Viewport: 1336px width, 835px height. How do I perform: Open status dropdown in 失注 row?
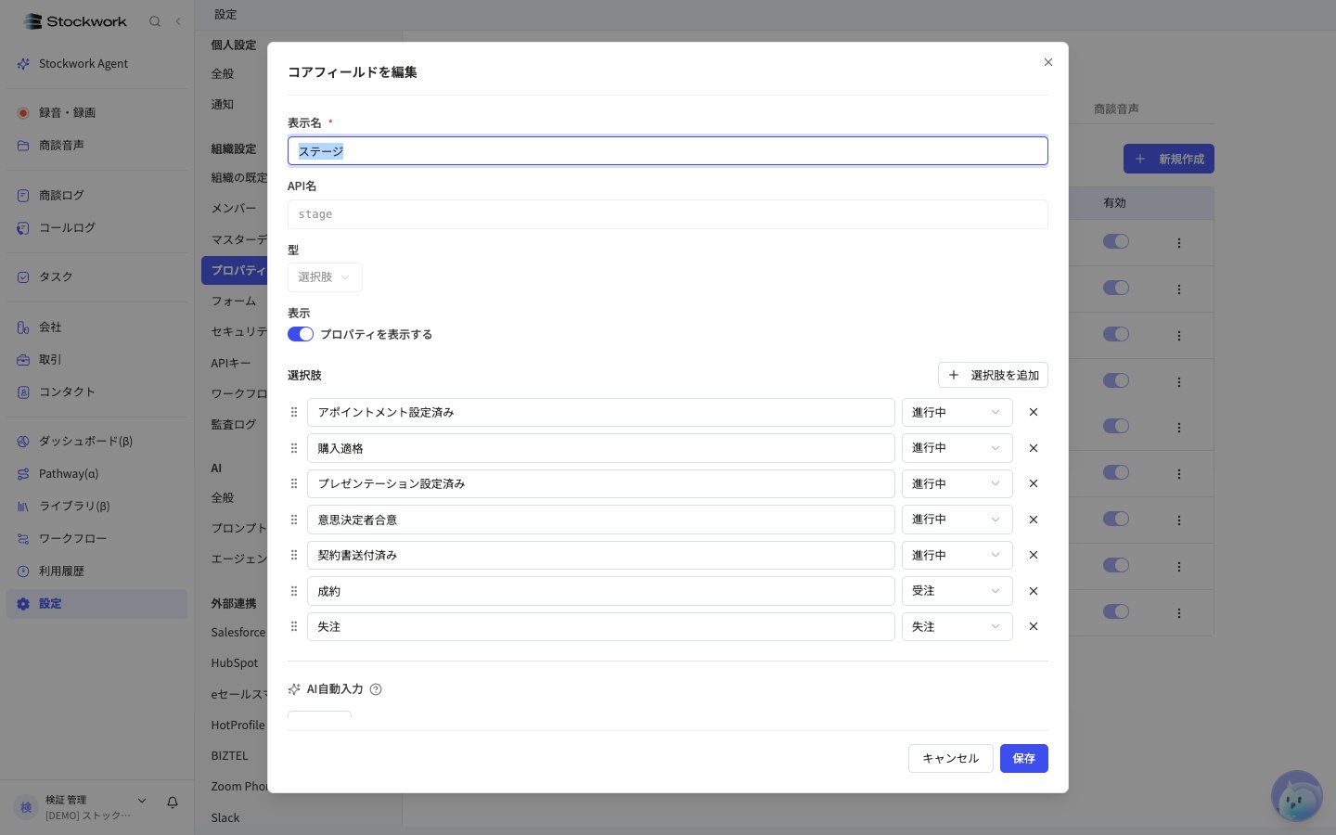[x=957, y=626]
